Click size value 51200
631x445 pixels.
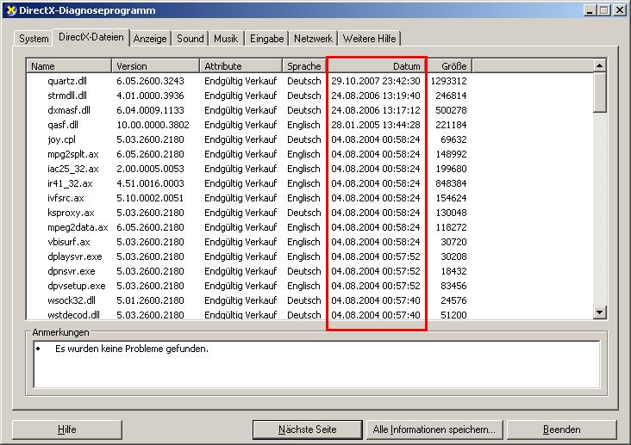click(453, 315)
